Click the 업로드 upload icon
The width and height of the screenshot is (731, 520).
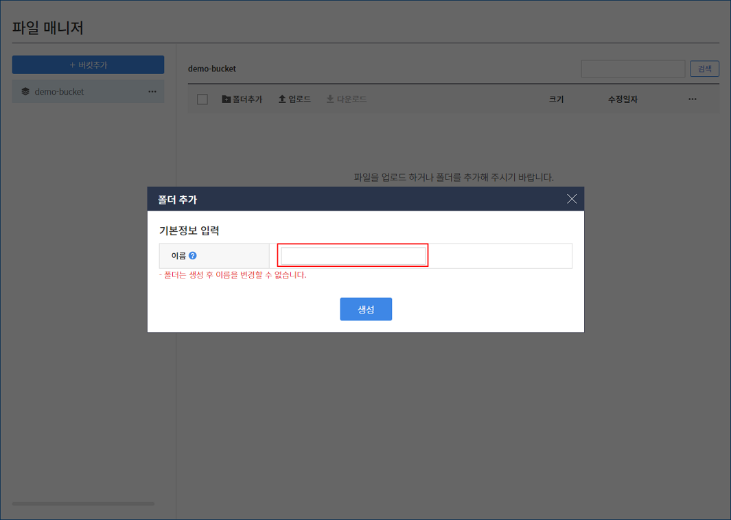point(281,99)
